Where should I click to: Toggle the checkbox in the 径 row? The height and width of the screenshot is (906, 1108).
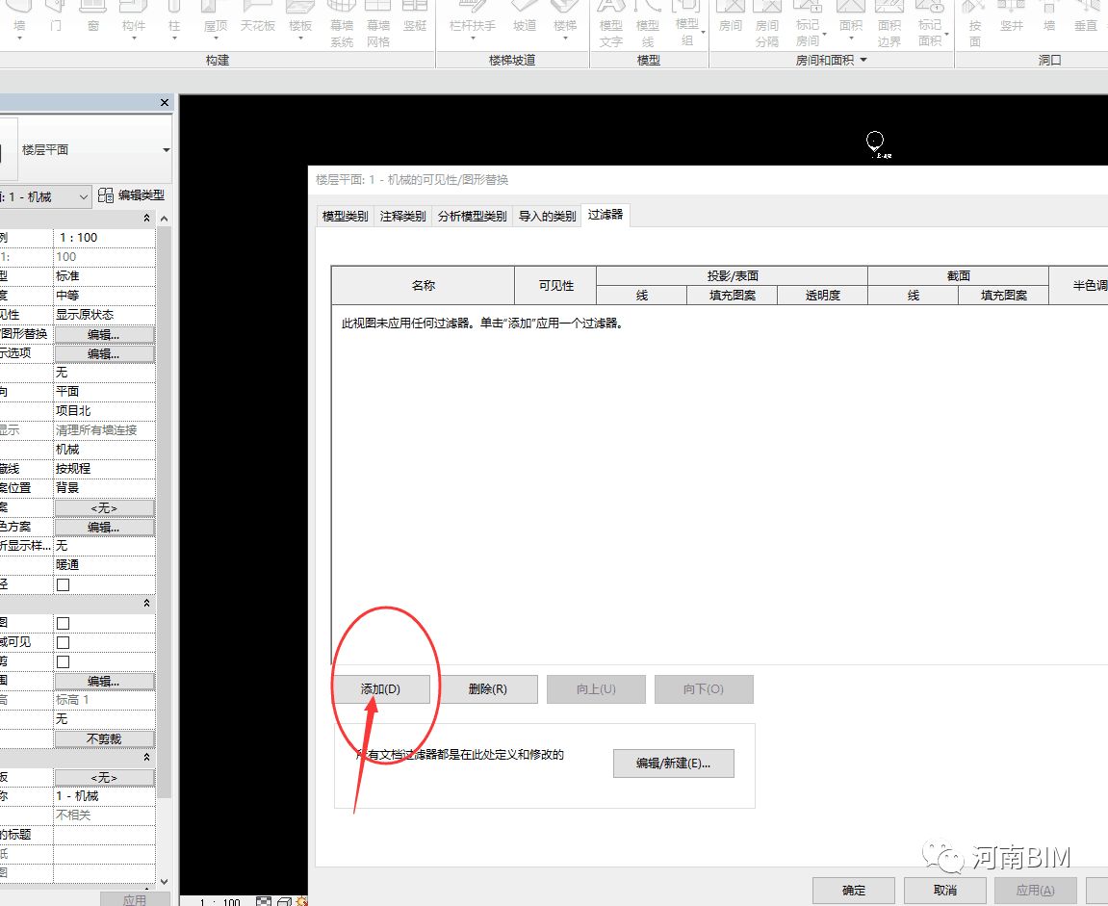63,584
